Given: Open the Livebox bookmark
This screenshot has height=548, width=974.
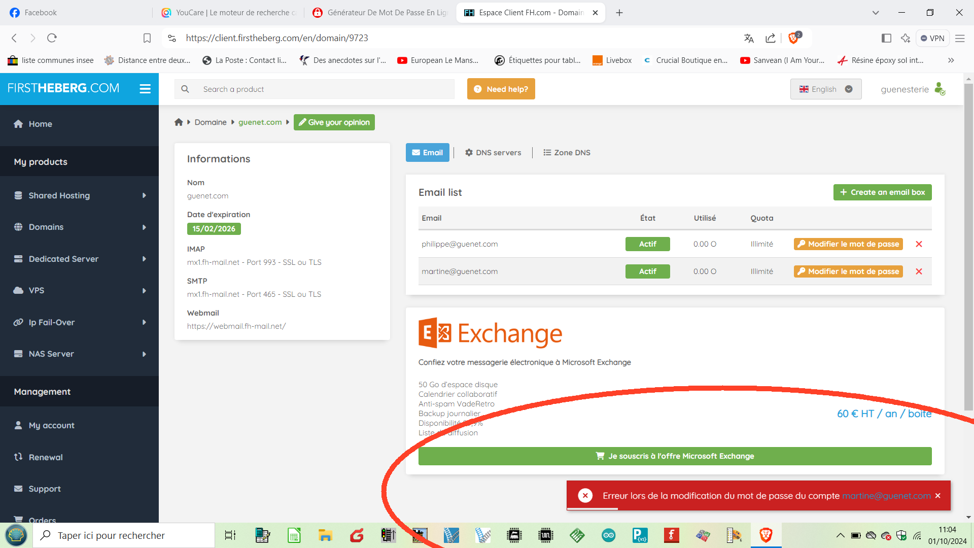Looking at the screenshot, I should point(612,60).
